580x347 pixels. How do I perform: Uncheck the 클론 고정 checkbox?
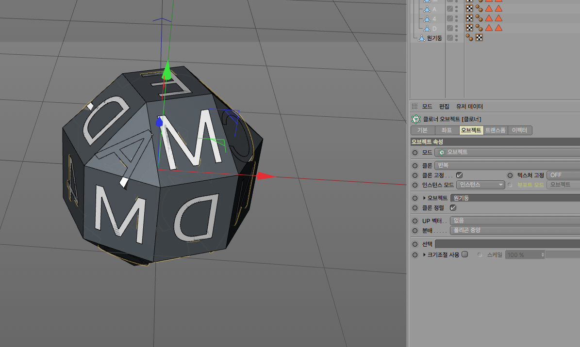pyautogui.click(x=459, y=175)
